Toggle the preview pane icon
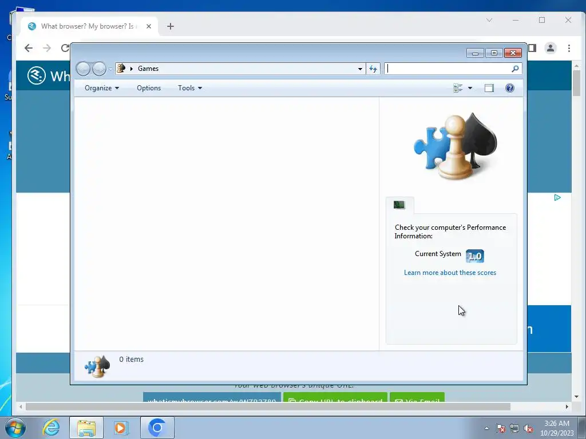 click(489, 88)
